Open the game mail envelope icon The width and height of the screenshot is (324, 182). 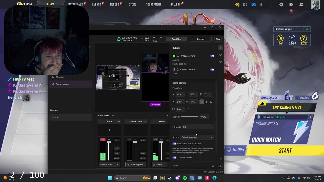pyautogui.click(x=291, y=5)
